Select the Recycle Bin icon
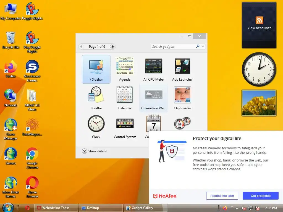This screenshot has height=212, width=283. (11, 40)
